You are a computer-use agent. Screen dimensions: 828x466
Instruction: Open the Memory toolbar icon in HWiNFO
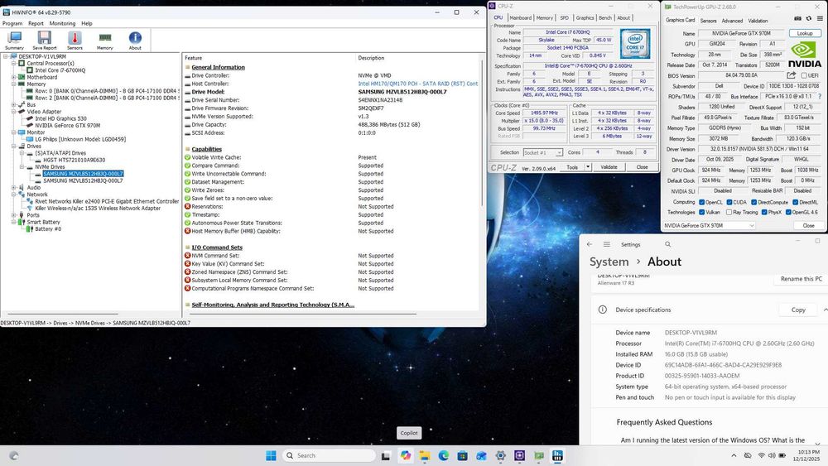(x=104, y=41)
